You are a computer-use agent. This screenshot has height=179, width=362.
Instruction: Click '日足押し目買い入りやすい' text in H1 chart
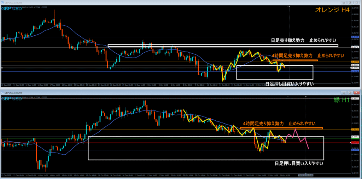pos(299,163)
